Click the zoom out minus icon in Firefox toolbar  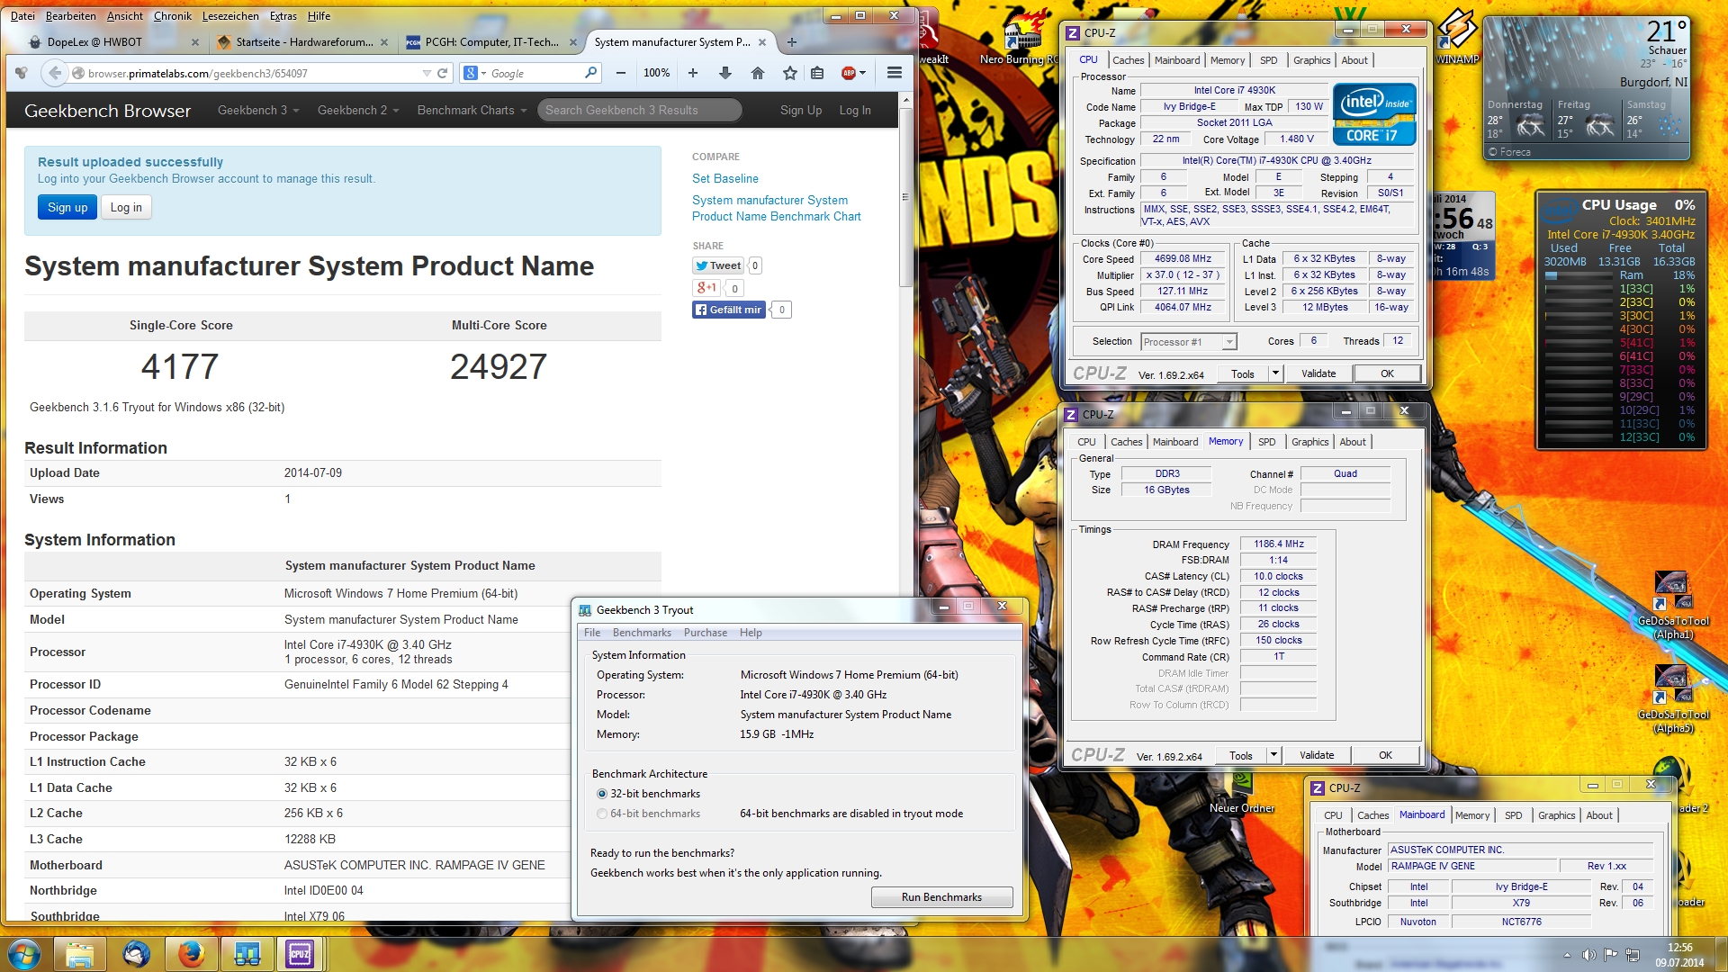[620, 73]
